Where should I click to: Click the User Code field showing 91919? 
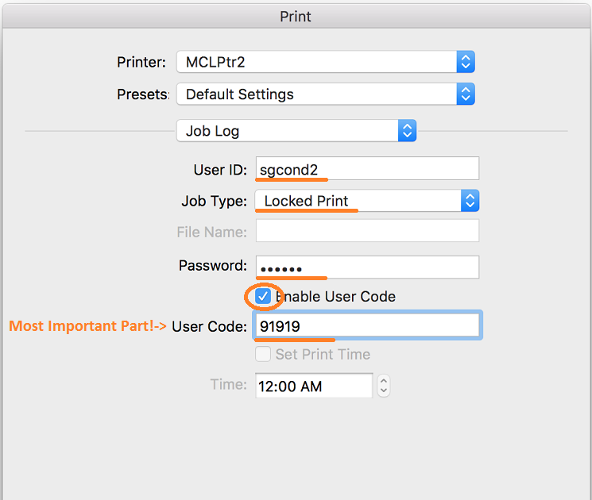[x=367, y=325]
